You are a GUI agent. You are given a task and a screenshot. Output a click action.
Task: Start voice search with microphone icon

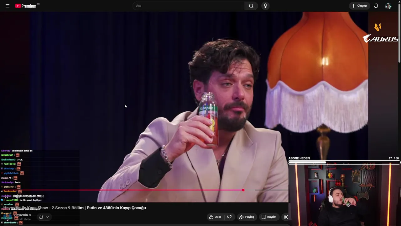(x=265, y=6)
